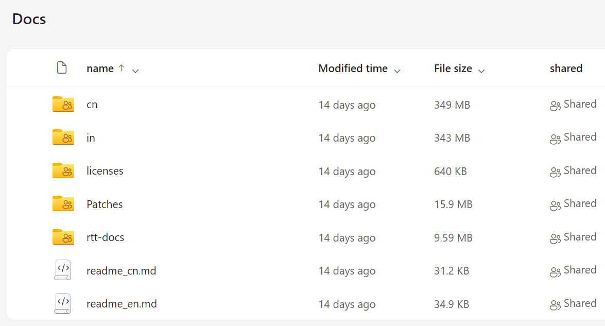Click the shared column header
The image size is (605, 326).
click(x=566, y=68)
